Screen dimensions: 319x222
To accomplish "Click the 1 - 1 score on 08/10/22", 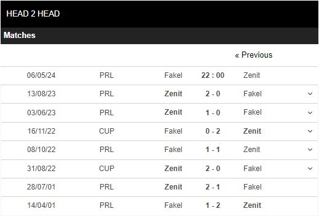I will point(213,150).
